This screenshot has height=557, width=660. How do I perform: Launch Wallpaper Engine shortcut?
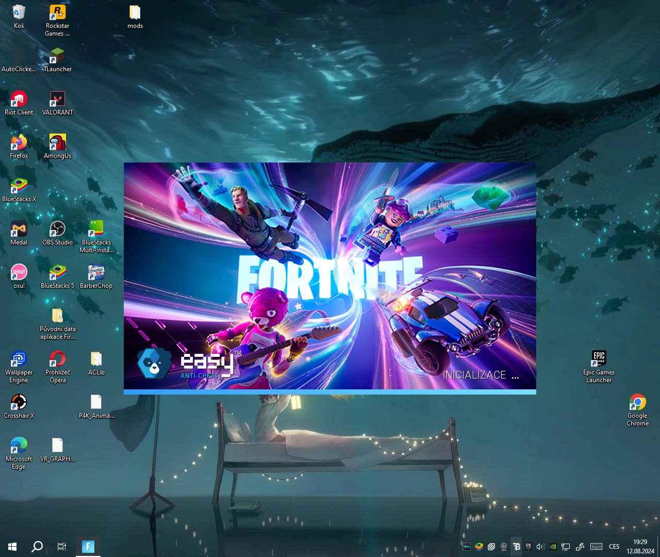coord(19,367)
